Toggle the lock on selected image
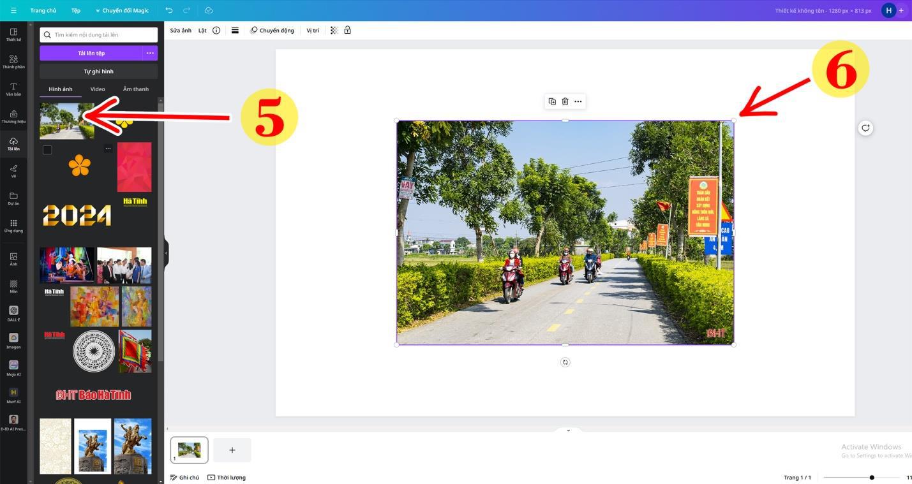912x484 pixels. tap(348, 30)
